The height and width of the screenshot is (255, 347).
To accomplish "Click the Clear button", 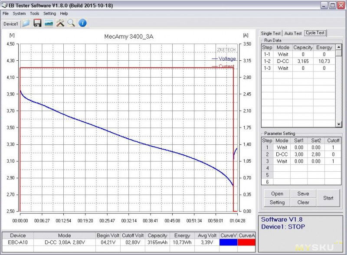I will [x=303, y=203].
